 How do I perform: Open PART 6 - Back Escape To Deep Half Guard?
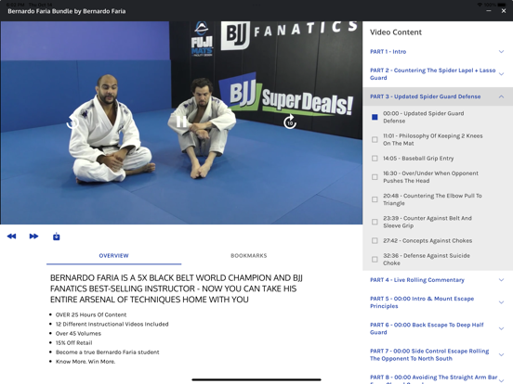click(x=427, y=328)
